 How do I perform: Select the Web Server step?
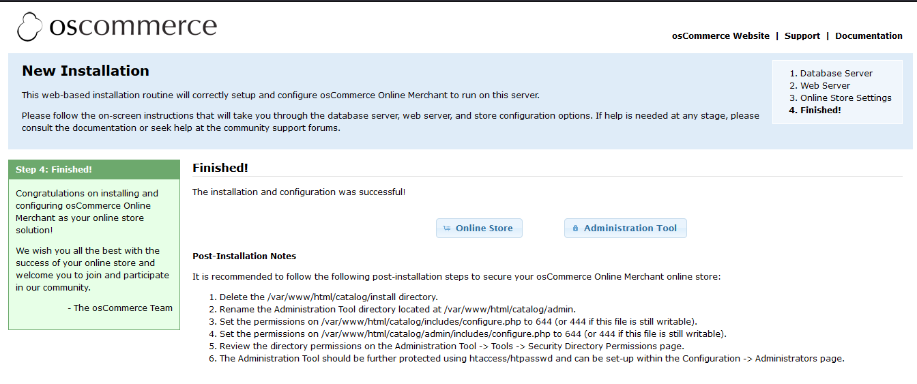[x=825, y=86]
